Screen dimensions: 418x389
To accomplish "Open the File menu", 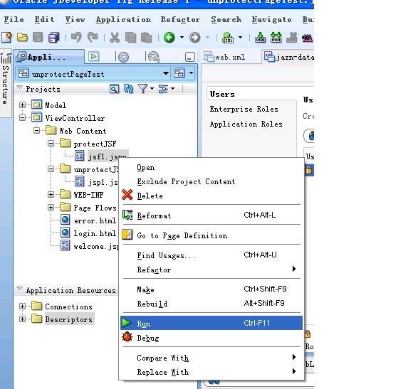I will pyautogui.click(x=14, y=20).
